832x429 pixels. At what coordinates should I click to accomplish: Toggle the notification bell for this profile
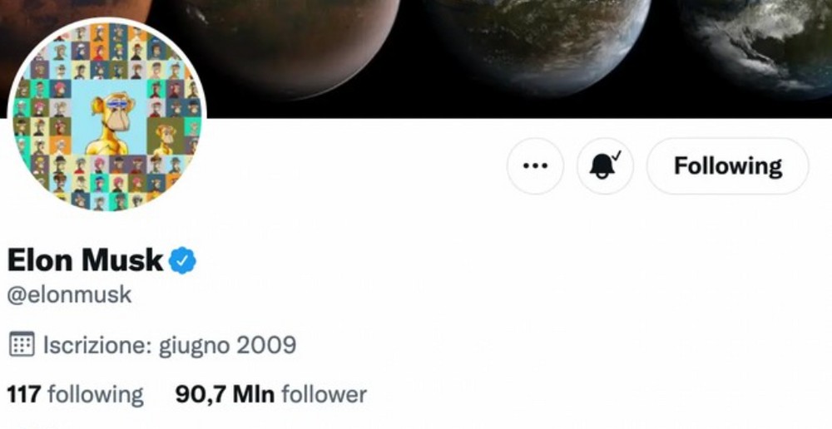pos(605,166)
